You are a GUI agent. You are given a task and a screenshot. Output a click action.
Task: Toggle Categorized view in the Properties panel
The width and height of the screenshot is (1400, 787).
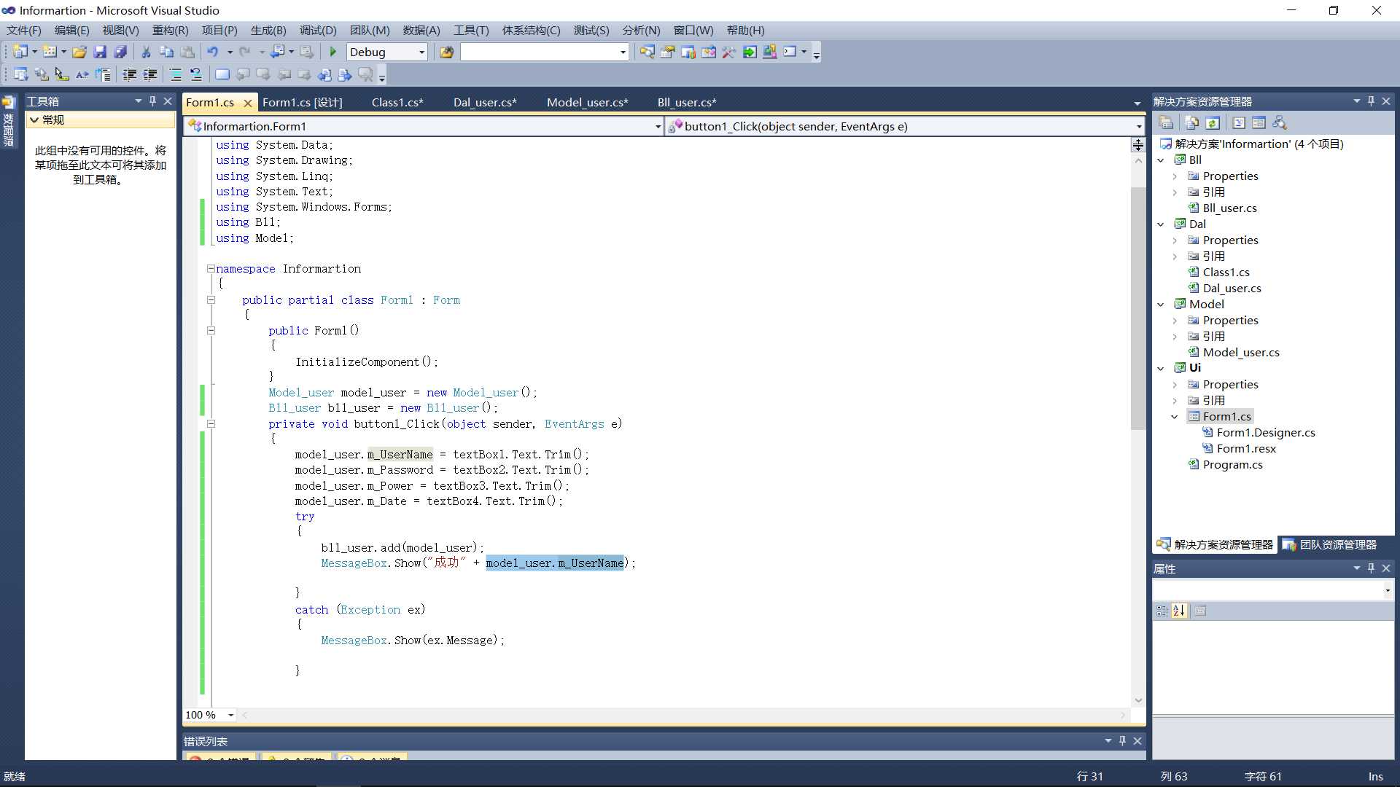(x=1162, y=611)
